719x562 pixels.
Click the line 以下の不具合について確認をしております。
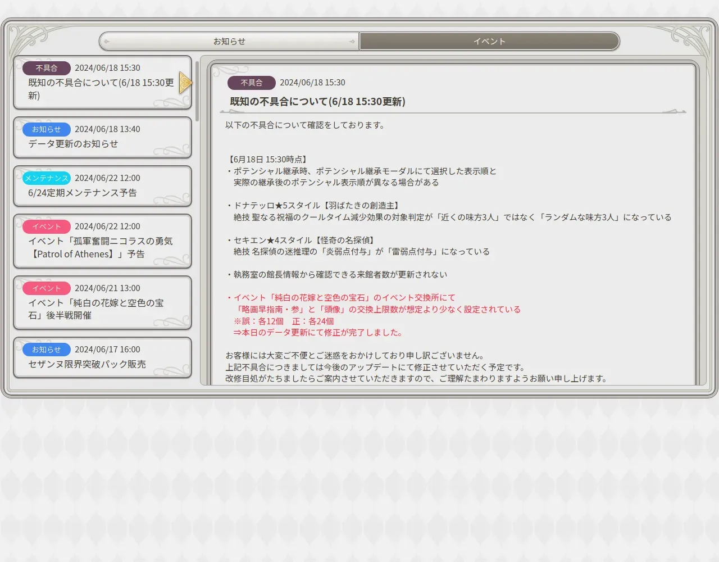(307, 125)
